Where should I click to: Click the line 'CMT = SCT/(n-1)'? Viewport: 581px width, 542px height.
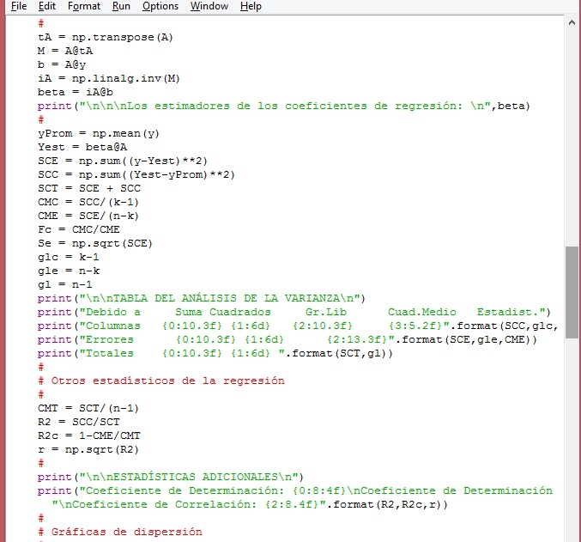(88, 409)
